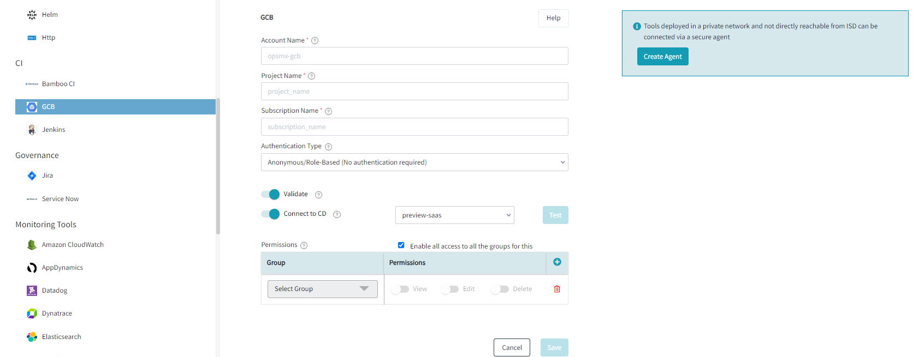This screenshot has height=357, width=913.
Task: Uncheck Enable all access to all groups
Action: pos(401,245)
